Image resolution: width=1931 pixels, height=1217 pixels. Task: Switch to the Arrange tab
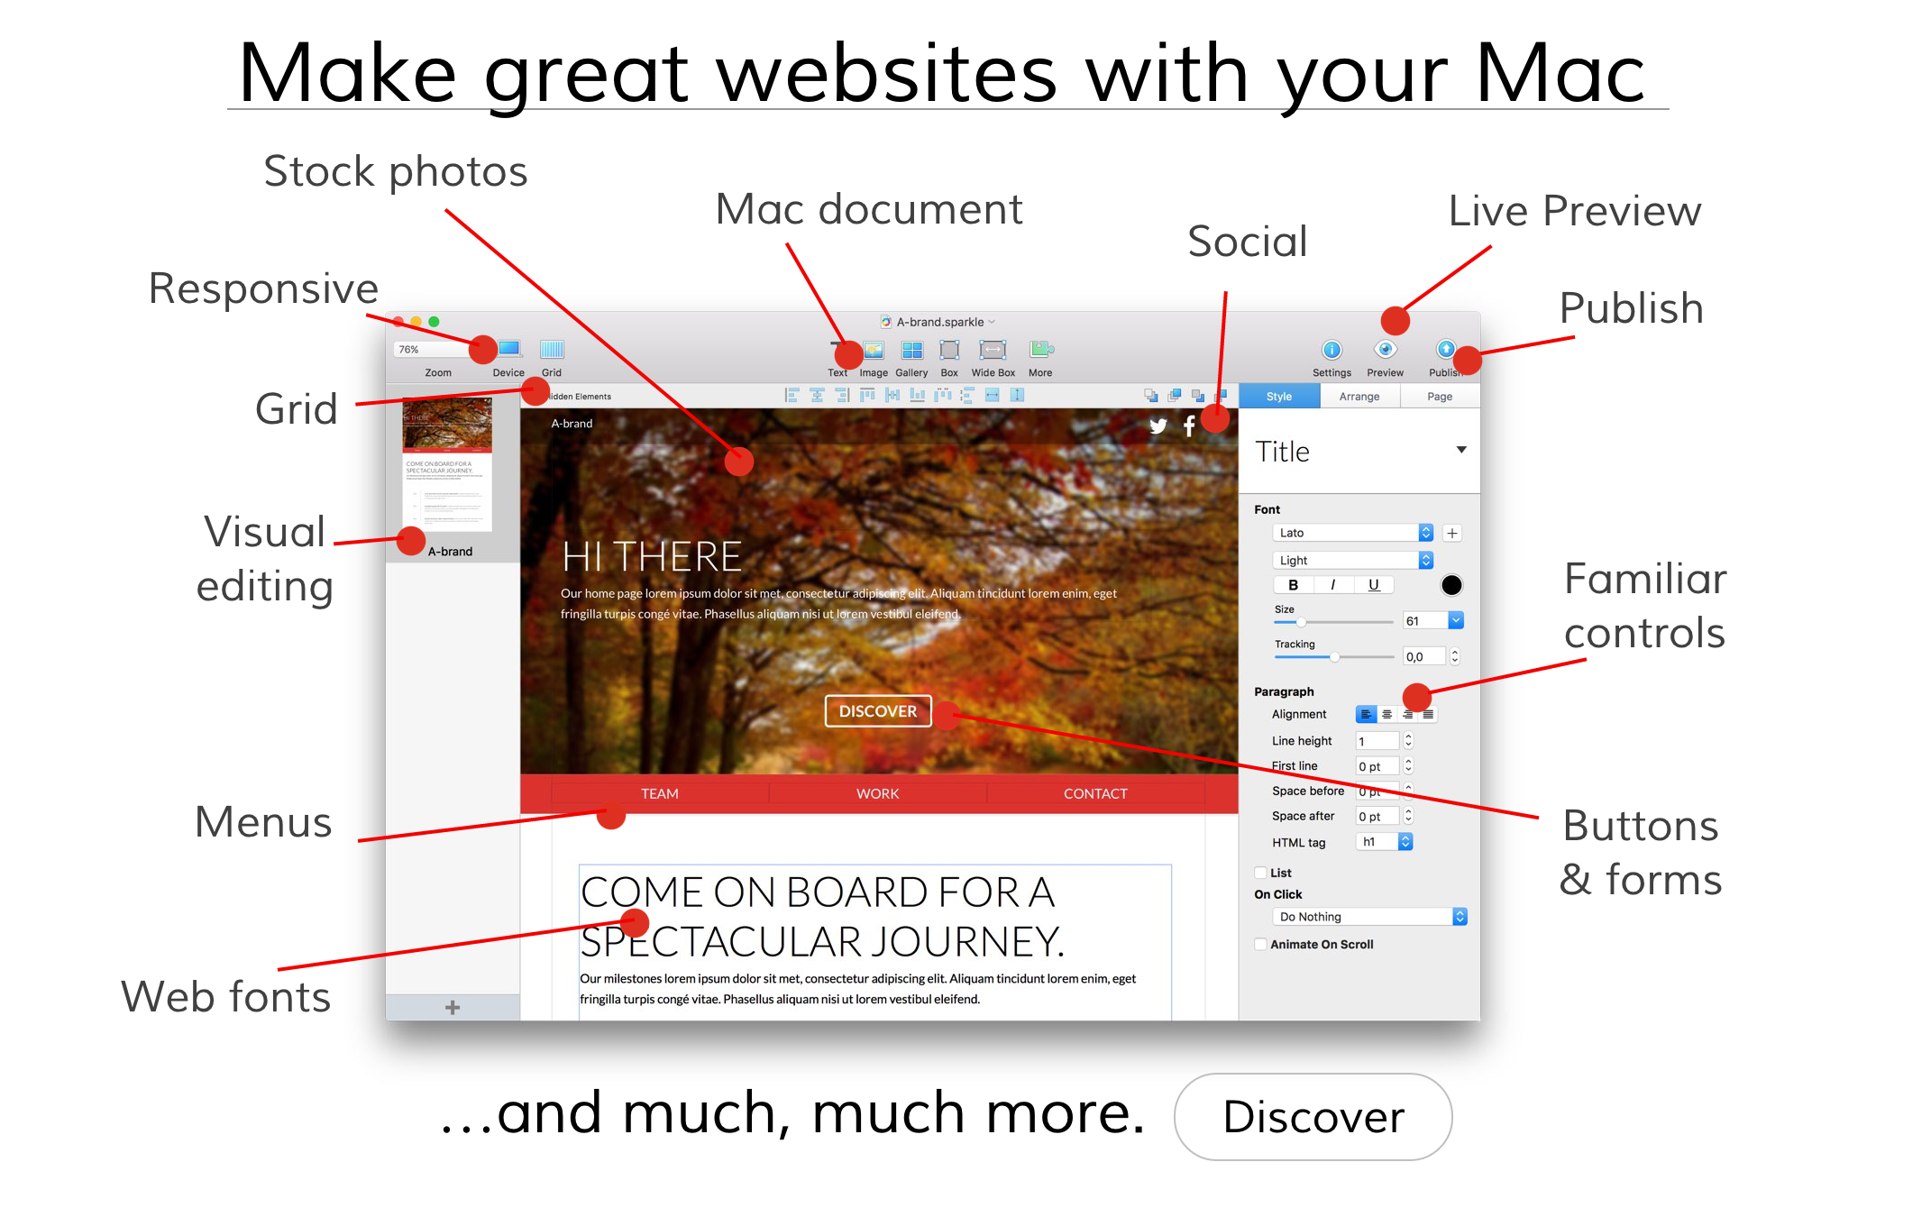click(x=1359, y=397)
